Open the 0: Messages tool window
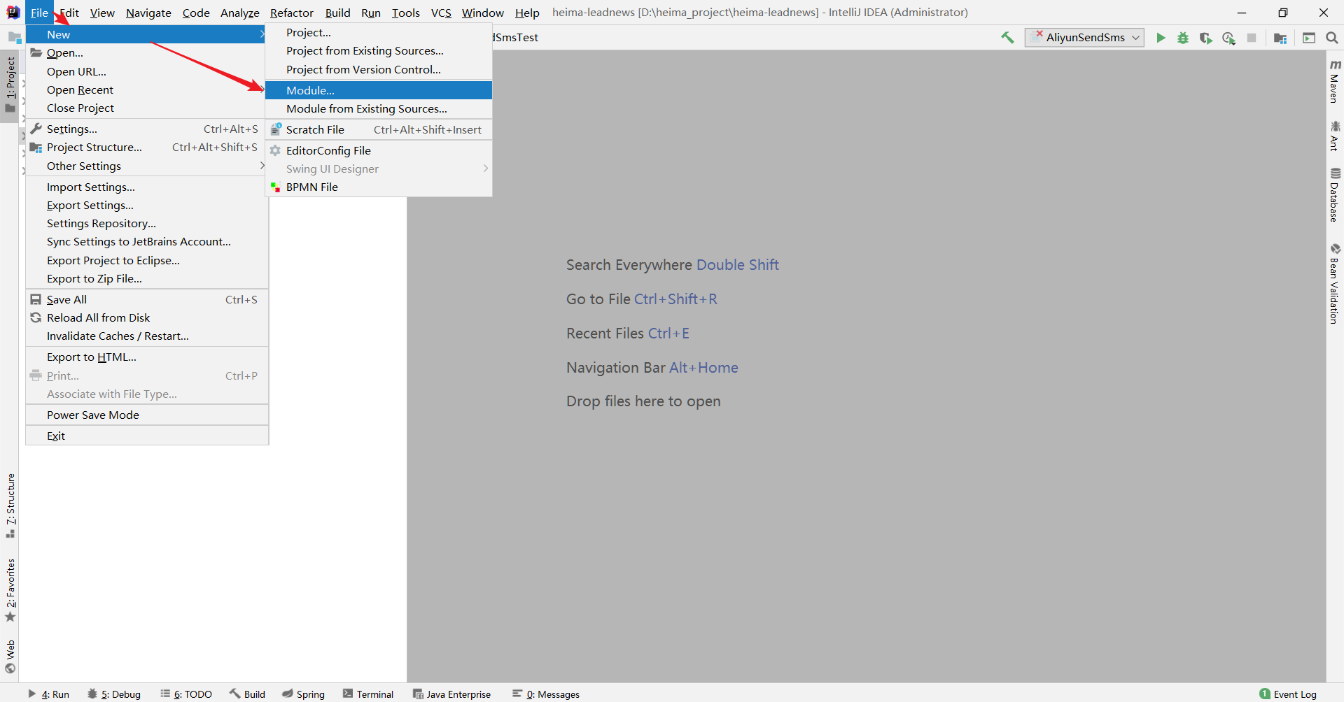This screenshot has width=1344, height=702. 546,694
